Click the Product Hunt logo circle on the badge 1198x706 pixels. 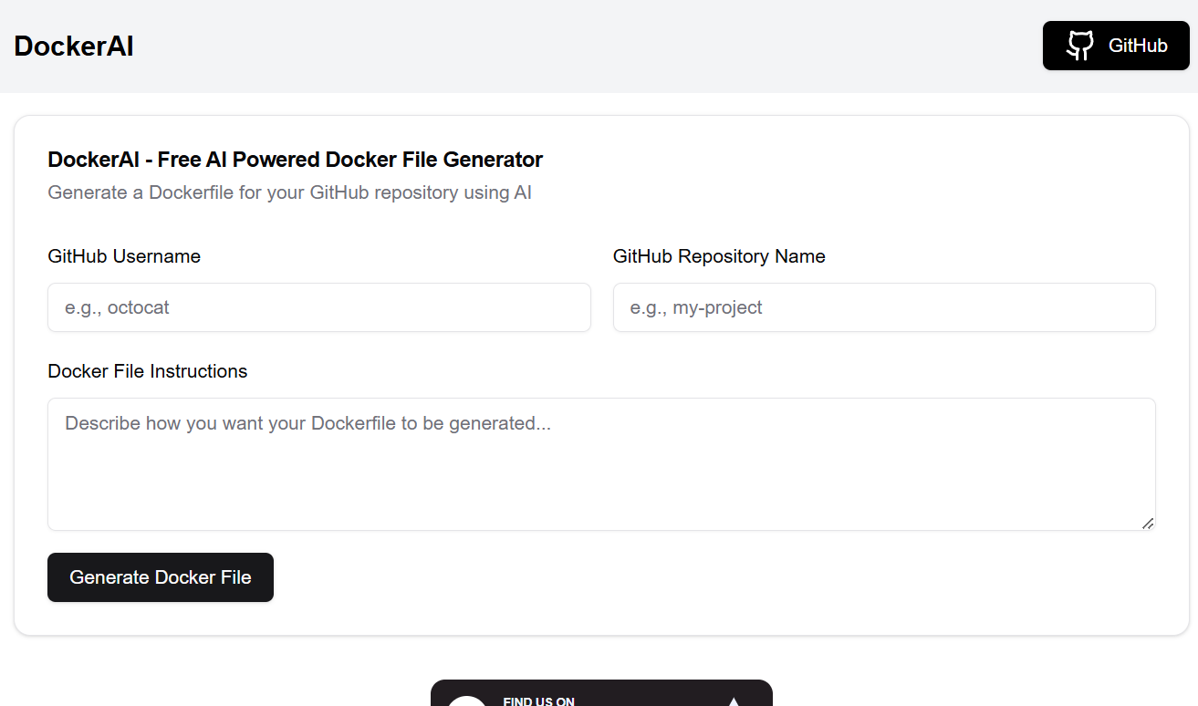[467, 704]
